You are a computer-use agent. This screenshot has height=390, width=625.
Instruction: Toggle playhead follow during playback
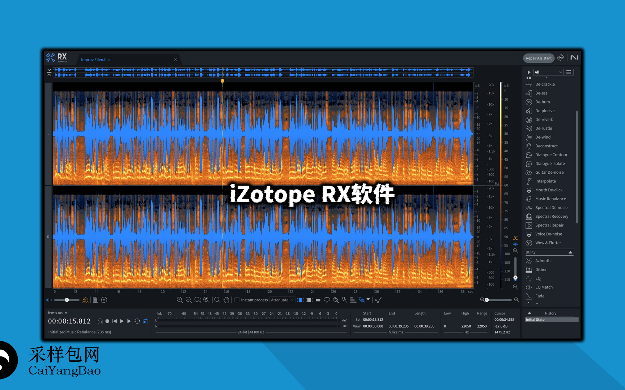tap(145, 321)
